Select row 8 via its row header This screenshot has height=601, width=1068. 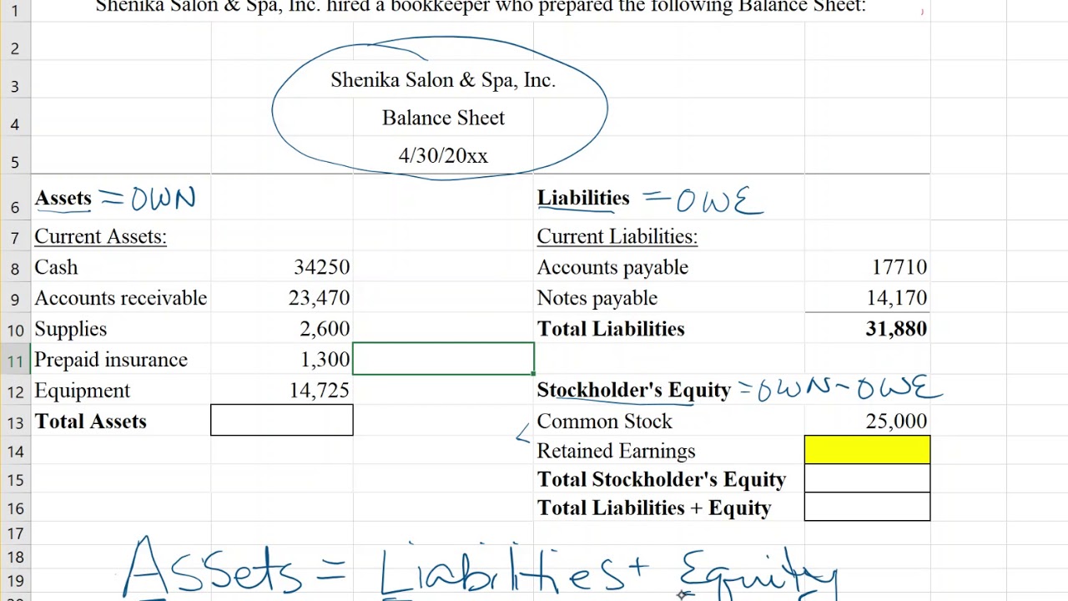(15, 268)
